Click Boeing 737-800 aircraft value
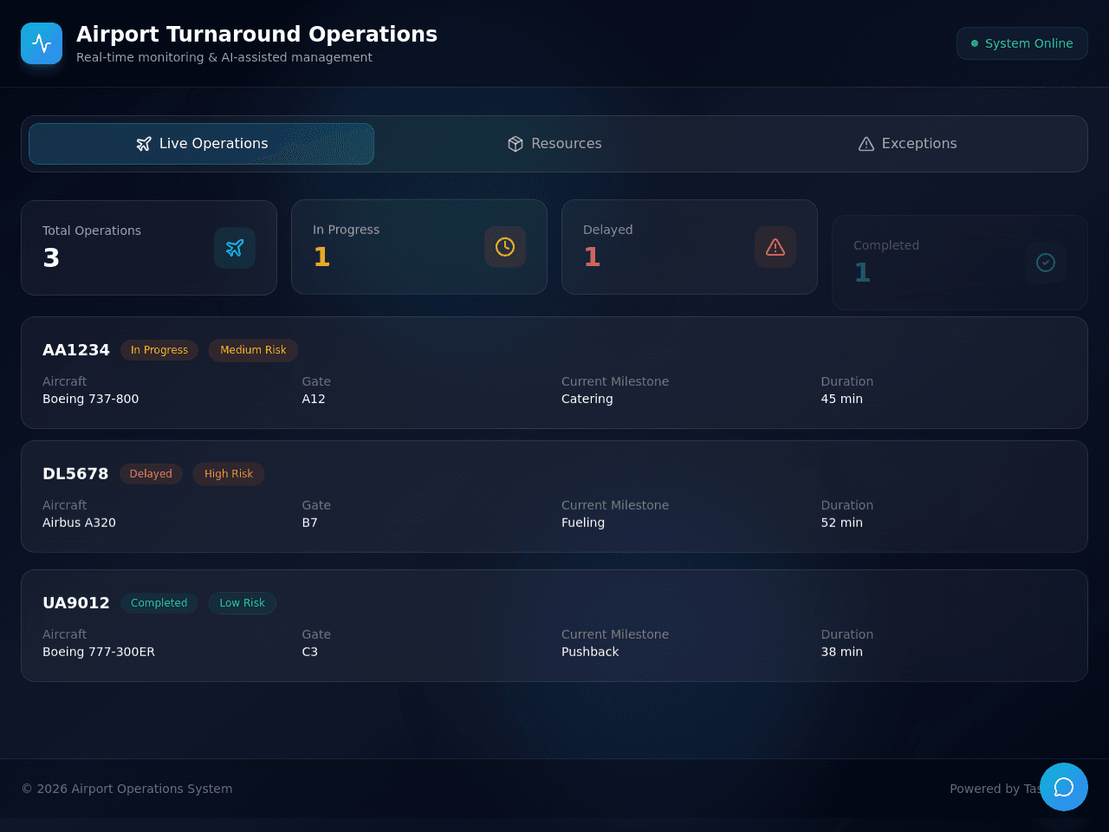Viewport: 1109px width, 832px height. (x=91, y=399)
